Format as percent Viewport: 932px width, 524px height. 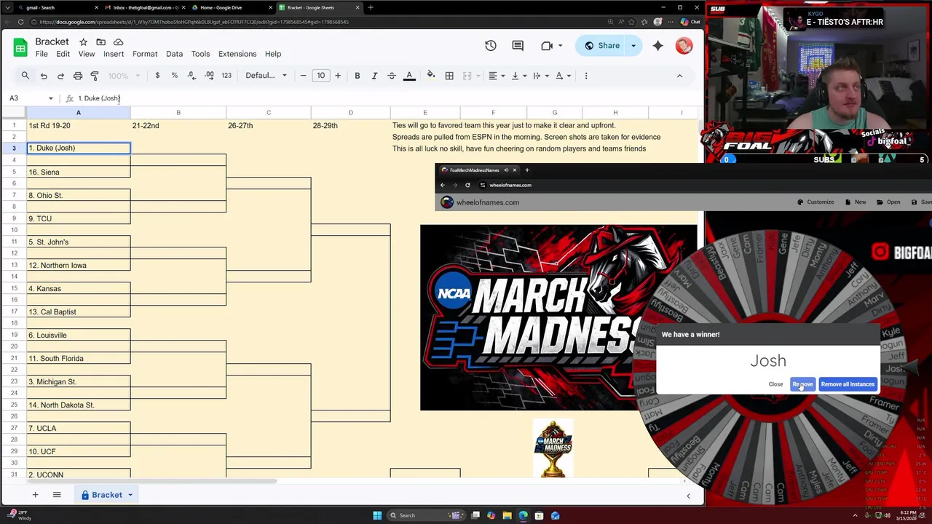[175, 76]
